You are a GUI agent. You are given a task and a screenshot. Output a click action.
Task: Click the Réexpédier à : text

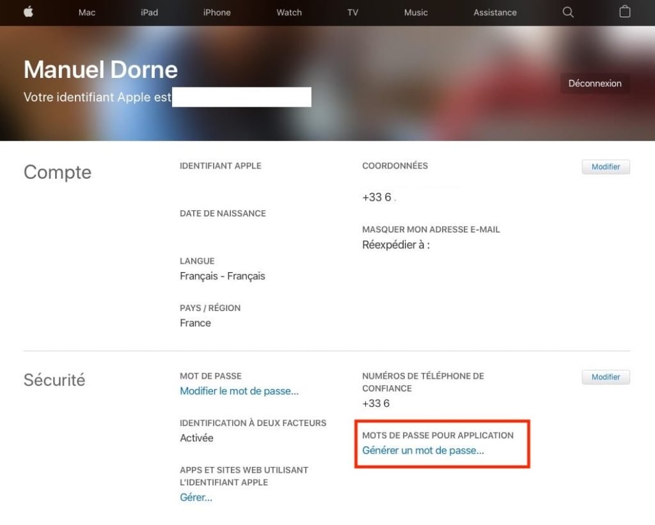tap(396, 245)
